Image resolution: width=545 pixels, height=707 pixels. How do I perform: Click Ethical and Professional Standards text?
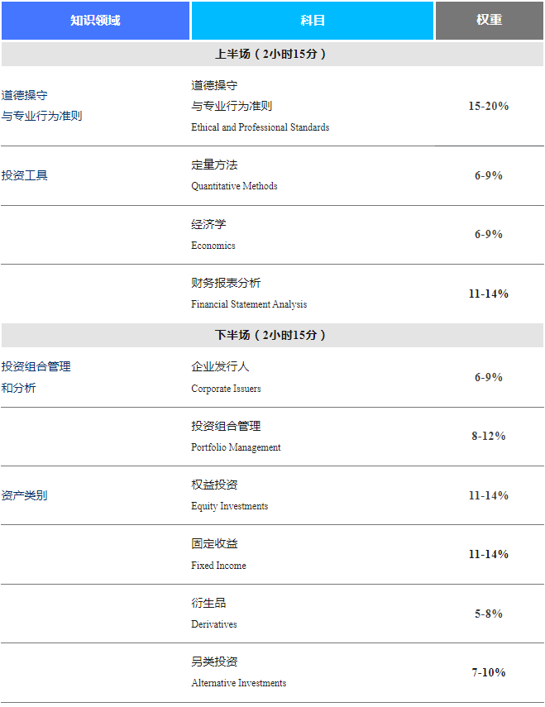[x=260, y=127]
